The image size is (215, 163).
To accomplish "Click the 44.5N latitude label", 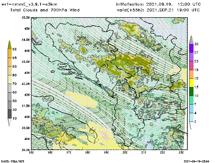I will pyautogui.click(x=25, y=40).
